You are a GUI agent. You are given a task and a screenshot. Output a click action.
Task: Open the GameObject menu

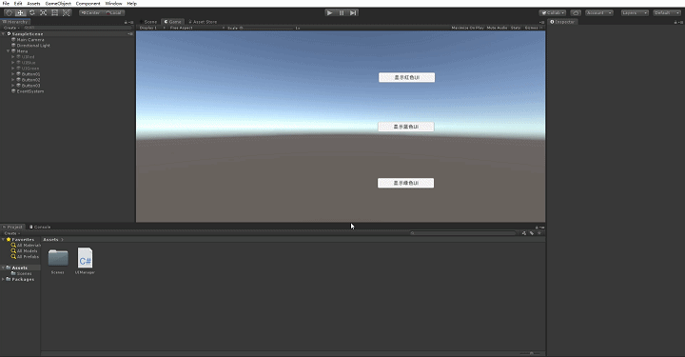coord(58,3)
